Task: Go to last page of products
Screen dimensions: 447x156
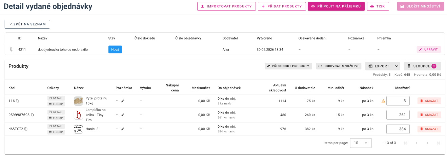Action: pos(439,143)
